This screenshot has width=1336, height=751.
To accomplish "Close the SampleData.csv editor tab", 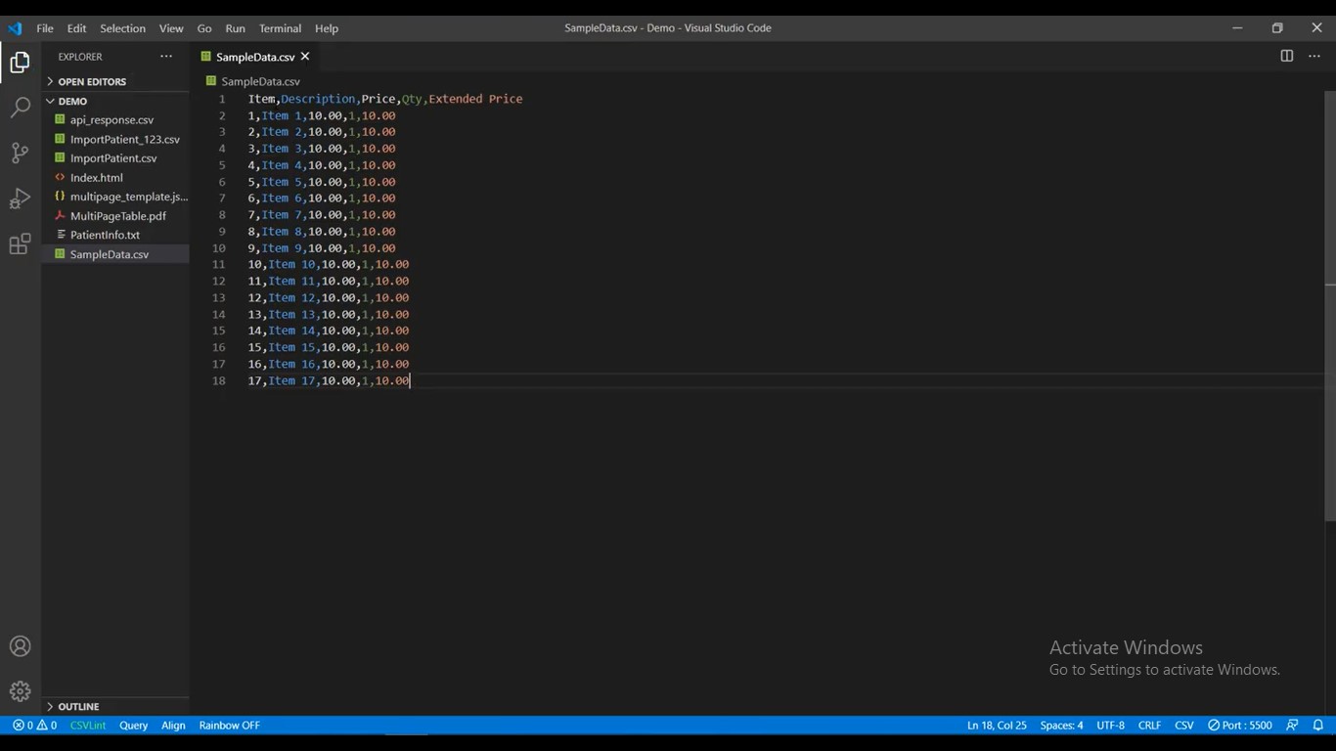I will (x=305, y=57).
